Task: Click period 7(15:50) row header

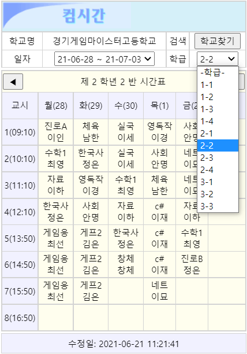Action: 20,291
